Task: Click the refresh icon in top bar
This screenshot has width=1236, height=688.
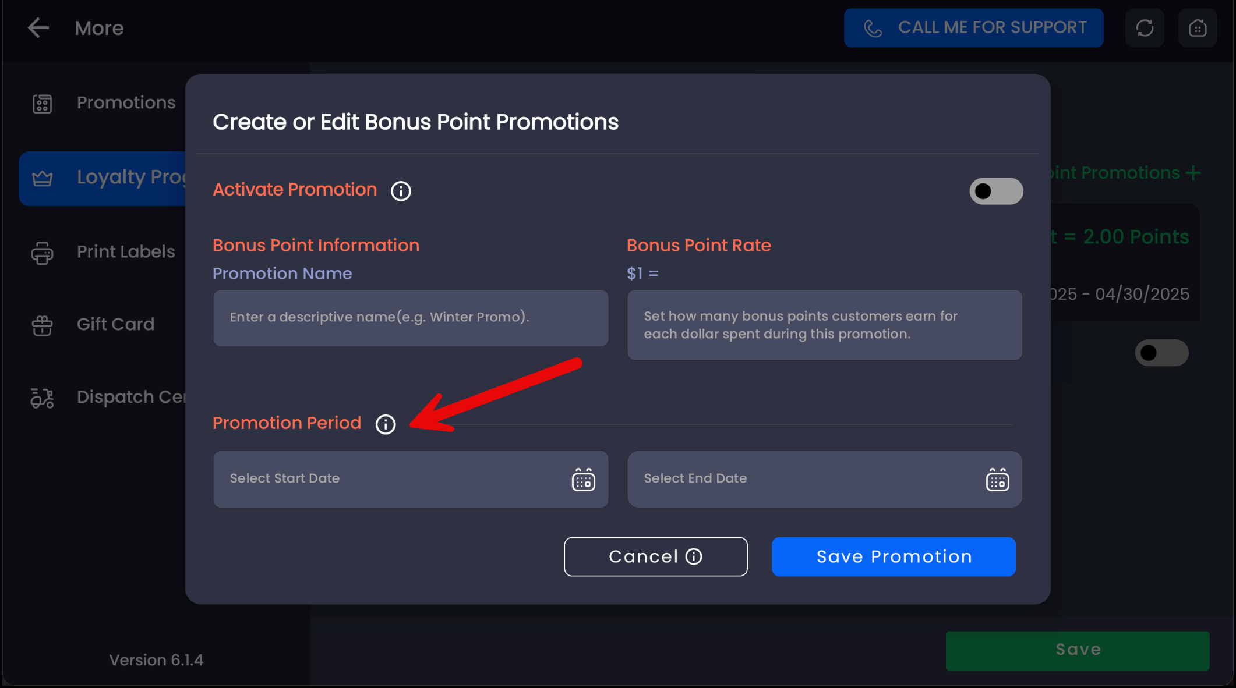Action: pyautogui.click(x=1145, y=28)
